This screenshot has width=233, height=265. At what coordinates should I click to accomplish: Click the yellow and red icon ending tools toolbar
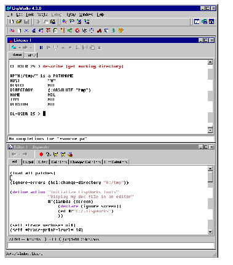click(x=121, y=31)
